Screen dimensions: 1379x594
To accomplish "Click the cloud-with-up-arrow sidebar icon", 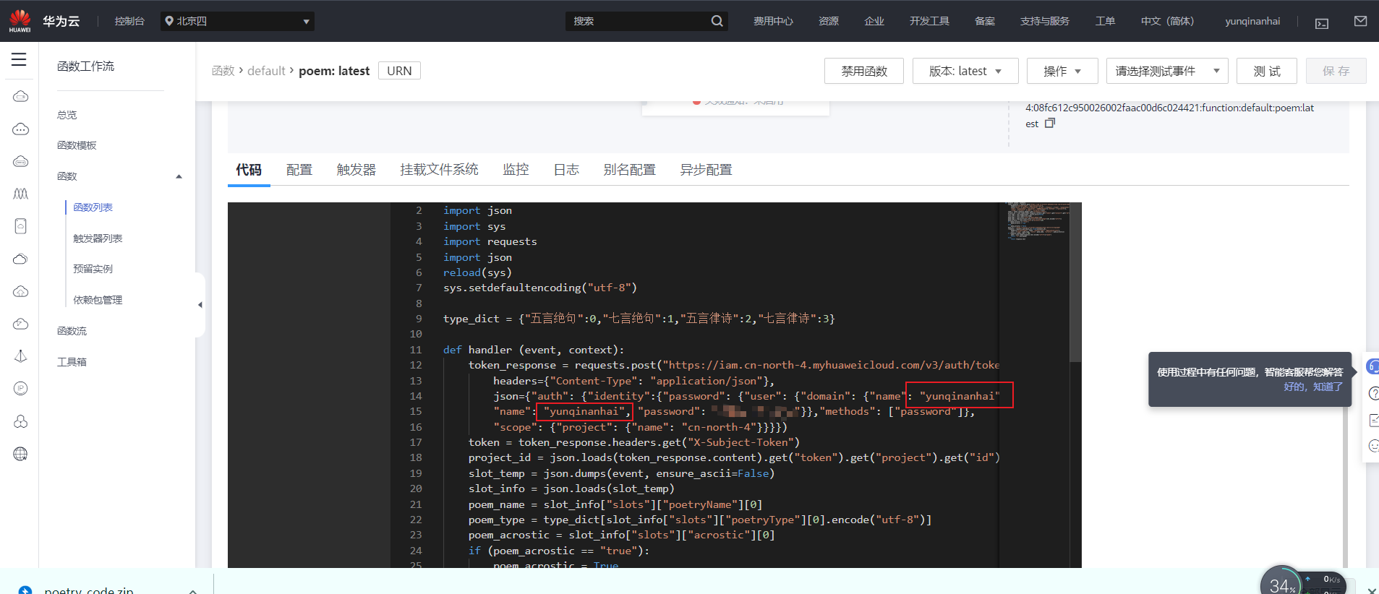I will click(21, 291).
